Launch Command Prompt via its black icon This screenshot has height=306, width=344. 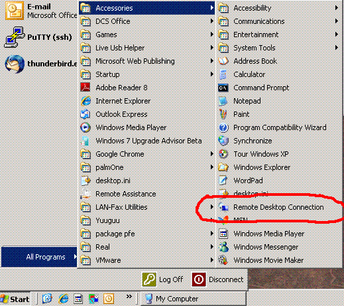[223, 88]
